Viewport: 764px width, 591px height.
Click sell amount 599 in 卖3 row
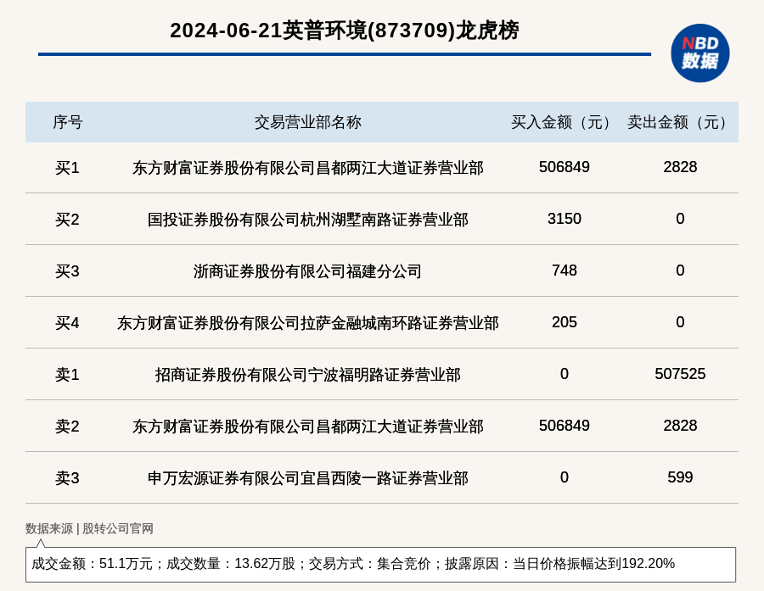coord(680,477)
